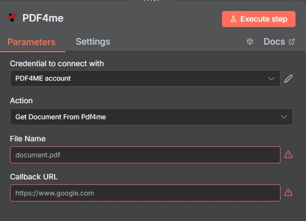Expand the Action dropdown
The image size is (306, 221).
[151, 117]
